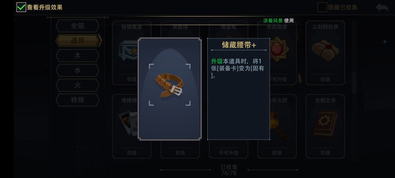Select the 秘银魔盒 box icon
This screenshot has width=395, height=178.
click(x=128, y=51)
